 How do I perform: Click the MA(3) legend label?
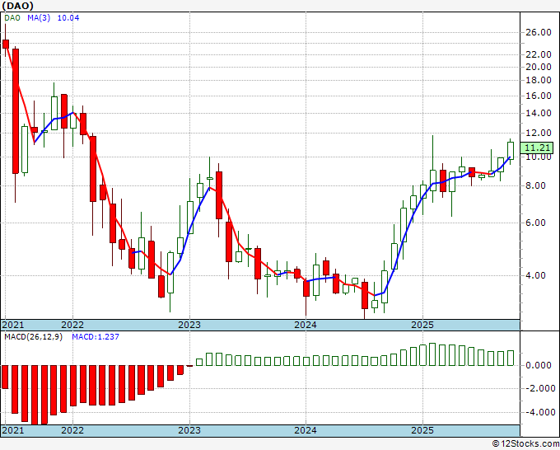pyautogui.click(x=39, y=18)
